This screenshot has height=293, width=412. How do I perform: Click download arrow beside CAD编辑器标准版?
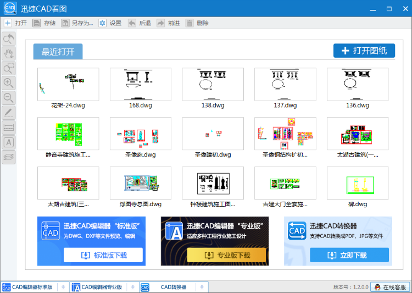tap(63, 287)
